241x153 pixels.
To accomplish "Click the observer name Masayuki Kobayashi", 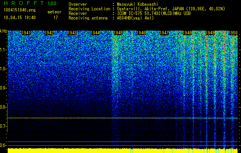I will click(138, 4).
